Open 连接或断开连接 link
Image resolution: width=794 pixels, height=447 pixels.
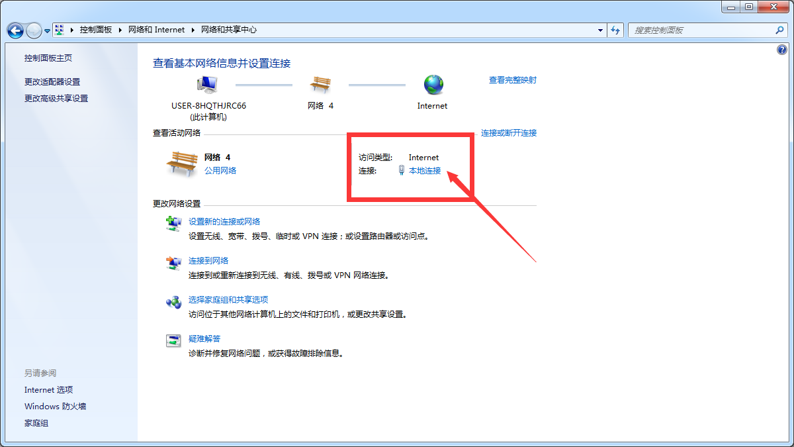509,133
